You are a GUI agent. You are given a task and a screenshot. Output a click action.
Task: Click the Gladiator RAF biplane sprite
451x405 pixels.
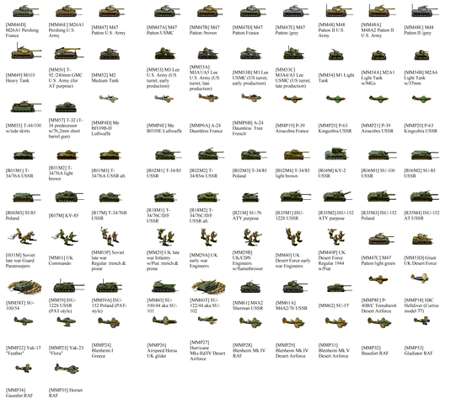click(421, 320)
